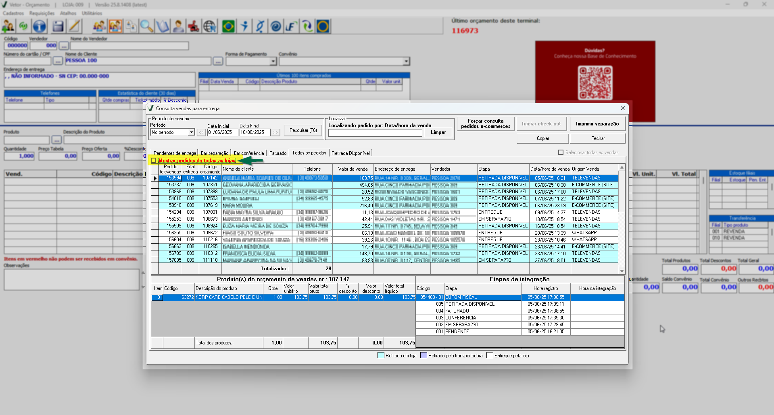Click the ellipsis button beside Produto field
Image resolution: width=774 pixels, height=415 pixels.
click(x=56, y=140)
